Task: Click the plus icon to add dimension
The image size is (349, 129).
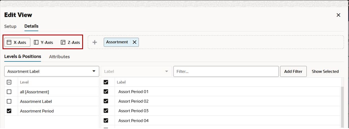Action: click(95, 42)
